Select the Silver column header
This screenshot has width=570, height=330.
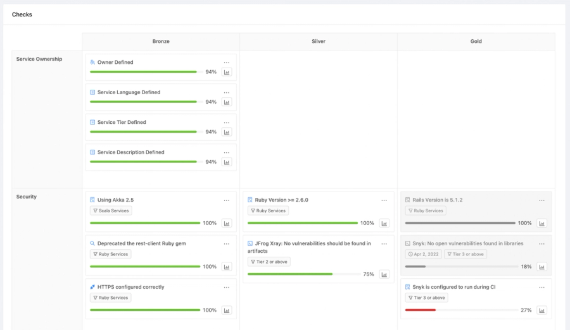(x=319, y=41)
